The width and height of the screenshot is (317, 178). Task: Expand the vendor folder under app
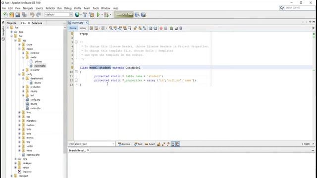click(19, 146)
